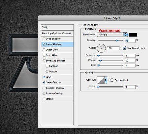Select the Inner Shadow style row
Image resolution: width=148 pixels, height=134 pixels.
pyautogui.click(x=57, y=44)
